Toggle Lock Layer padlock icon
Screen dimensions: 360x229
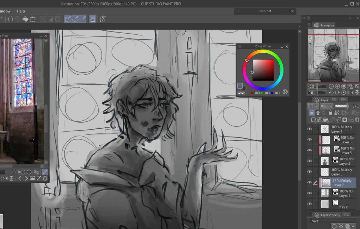(330, 113)
